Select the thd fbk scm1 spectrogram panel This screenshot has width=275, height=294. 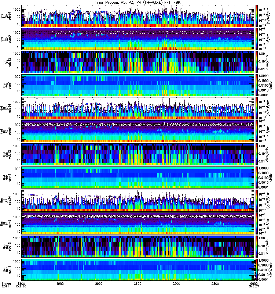point(138,178)
